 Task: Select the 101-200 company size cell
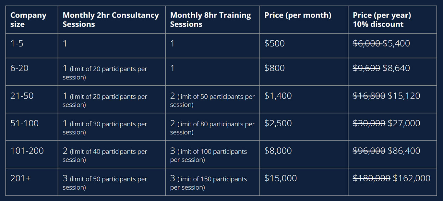click(x=27, y=151)
